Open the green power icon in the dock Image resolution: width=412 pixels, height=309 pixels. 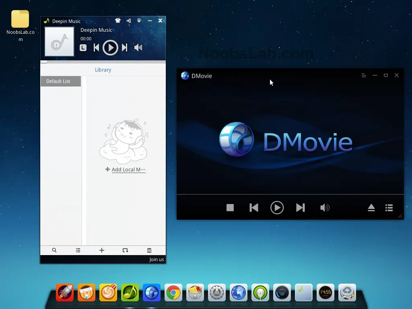(x=260, y=292)
